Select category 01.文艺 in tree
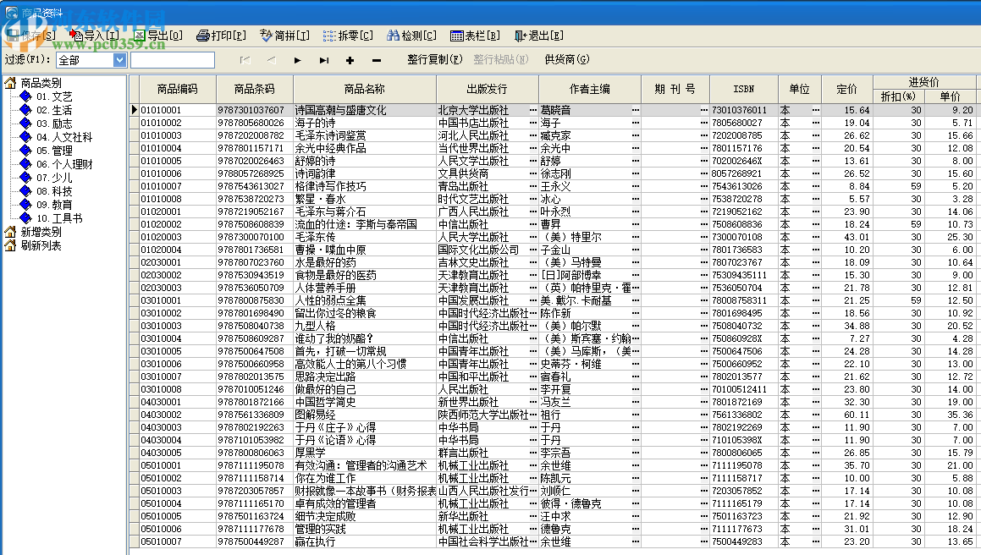Image resolution: width=981 pixels, height=555 pixels. point(54,96)
